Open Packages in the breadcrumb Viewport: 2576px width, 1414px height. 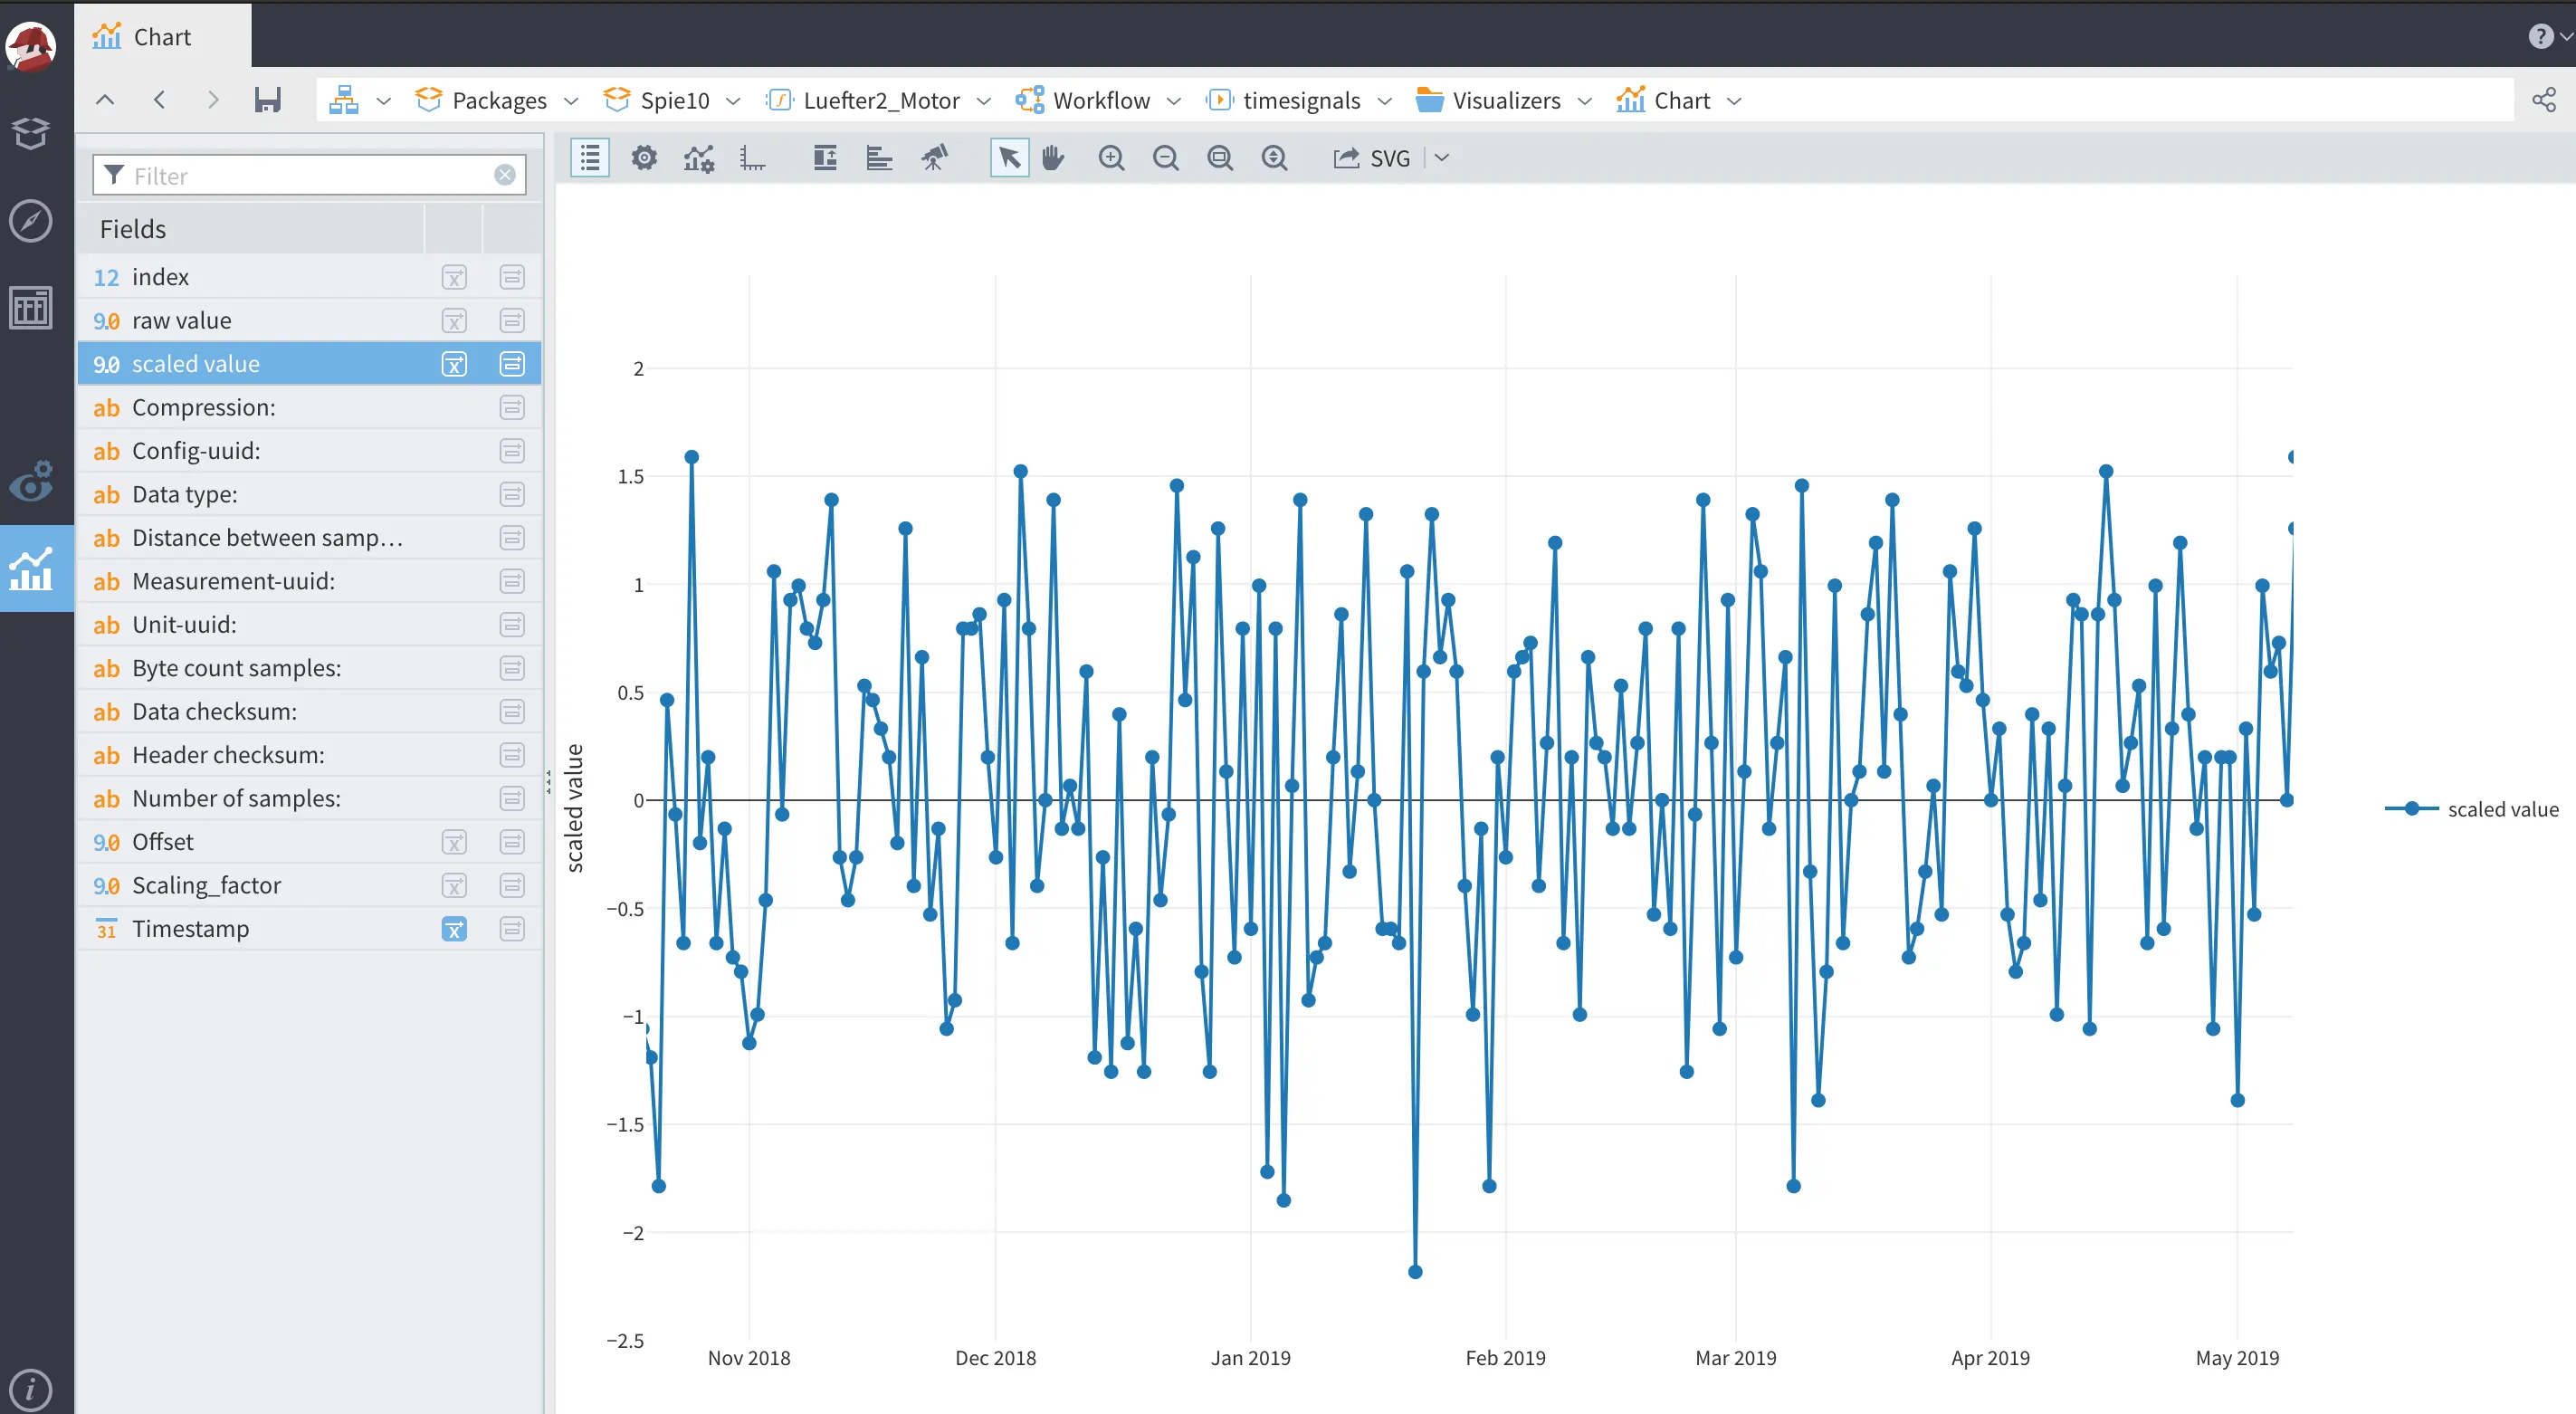click(481, 100)
